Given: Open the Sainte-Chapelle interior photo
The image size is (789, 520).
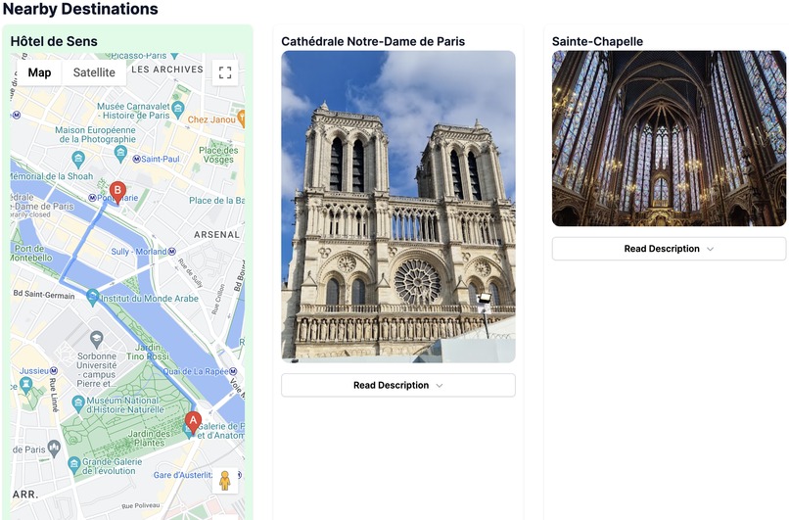Looking at the screenshot, I should click(x=669, y=138).
